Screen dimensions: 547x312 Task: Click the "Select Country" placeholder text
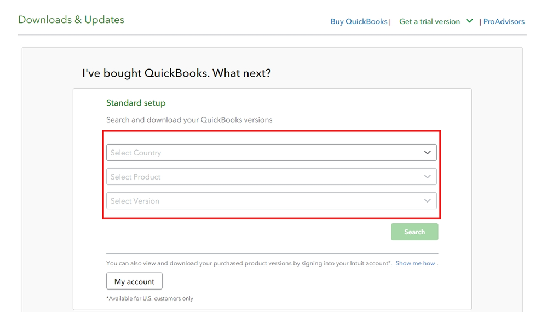coord(136,153)
